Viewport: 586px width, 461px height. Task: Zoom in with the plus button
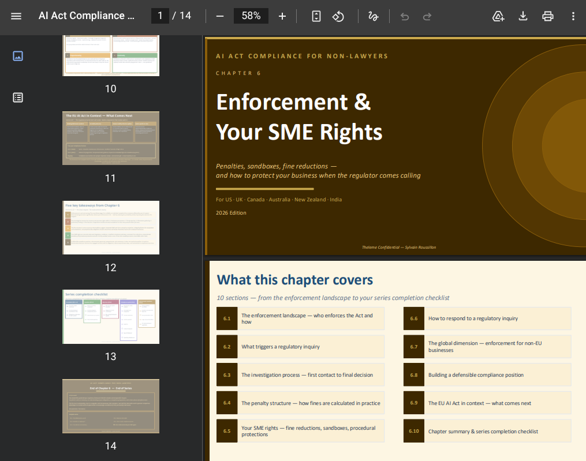pos(282,16)
